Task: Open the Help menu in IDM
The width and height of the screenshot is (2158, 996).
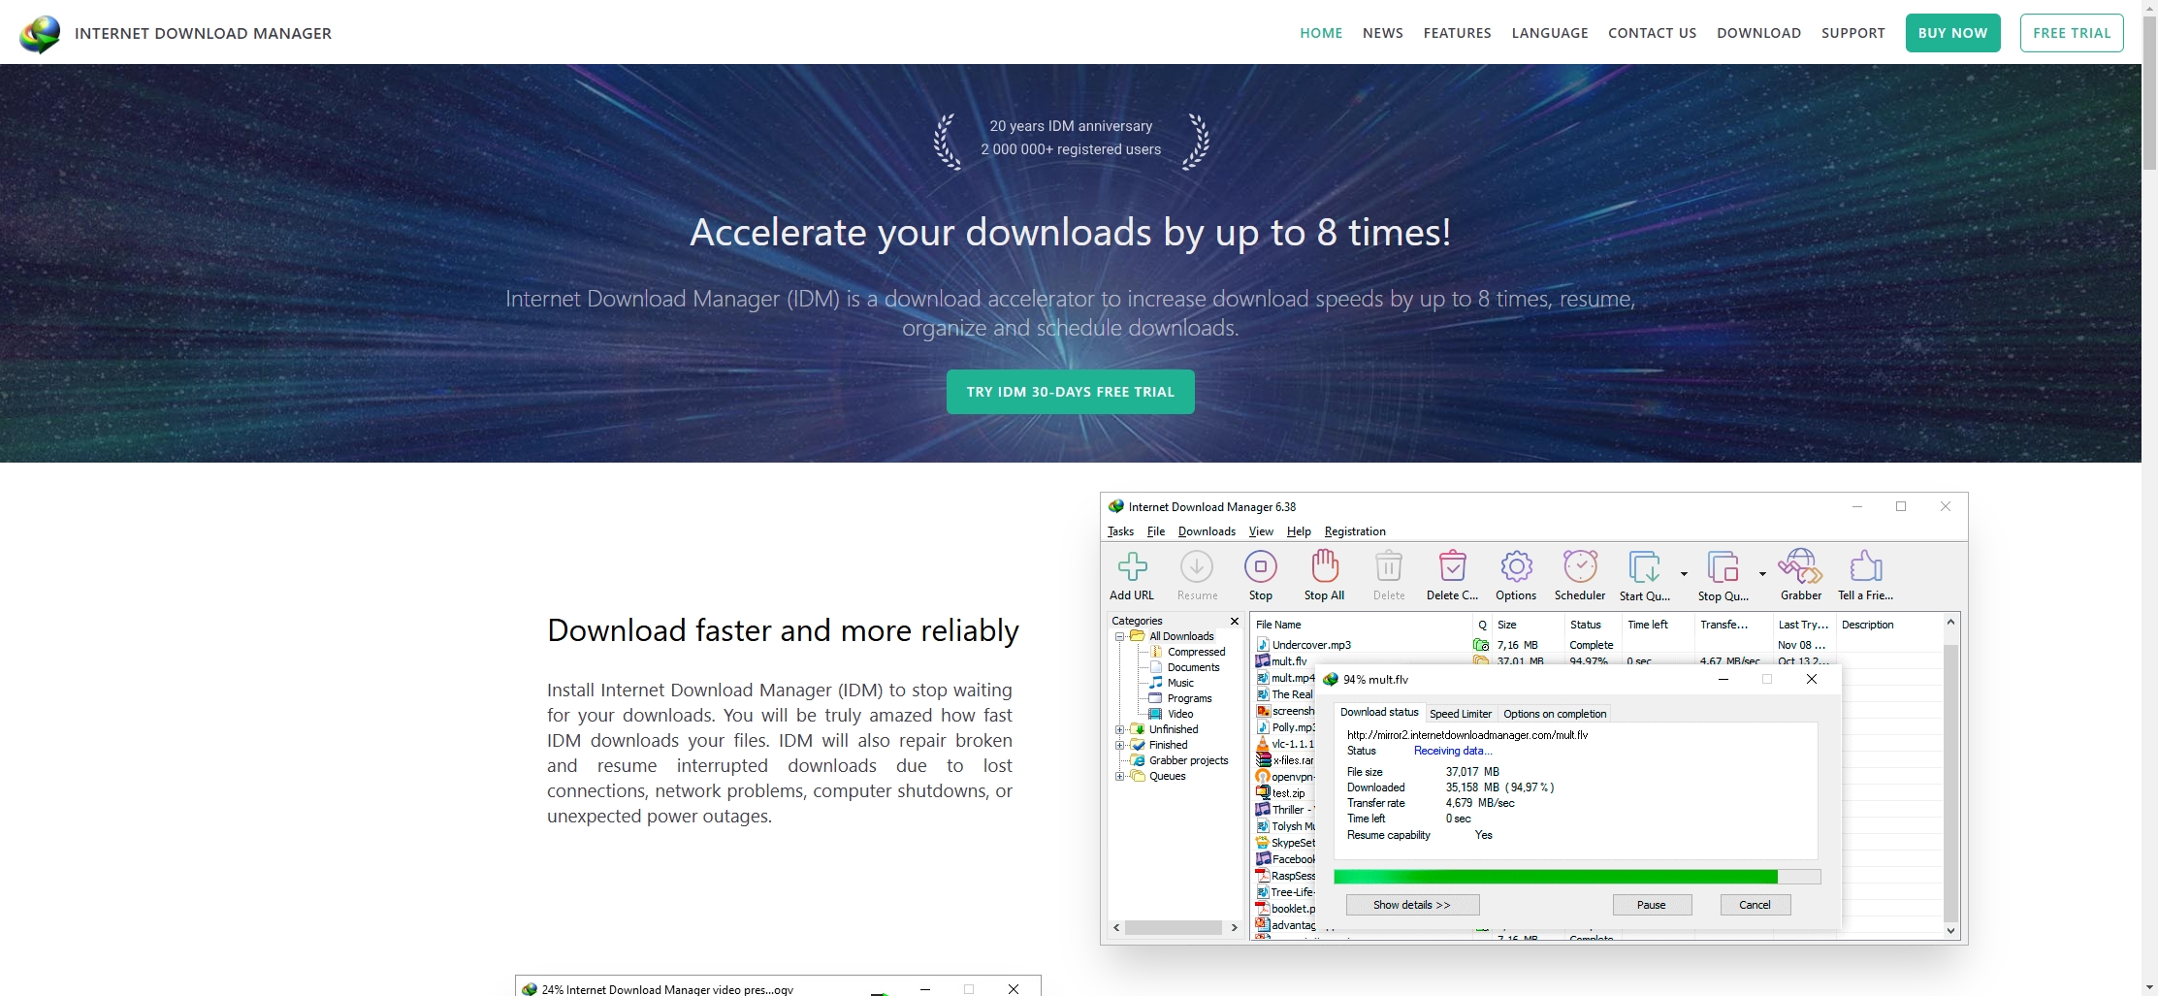Action: 1299,531
